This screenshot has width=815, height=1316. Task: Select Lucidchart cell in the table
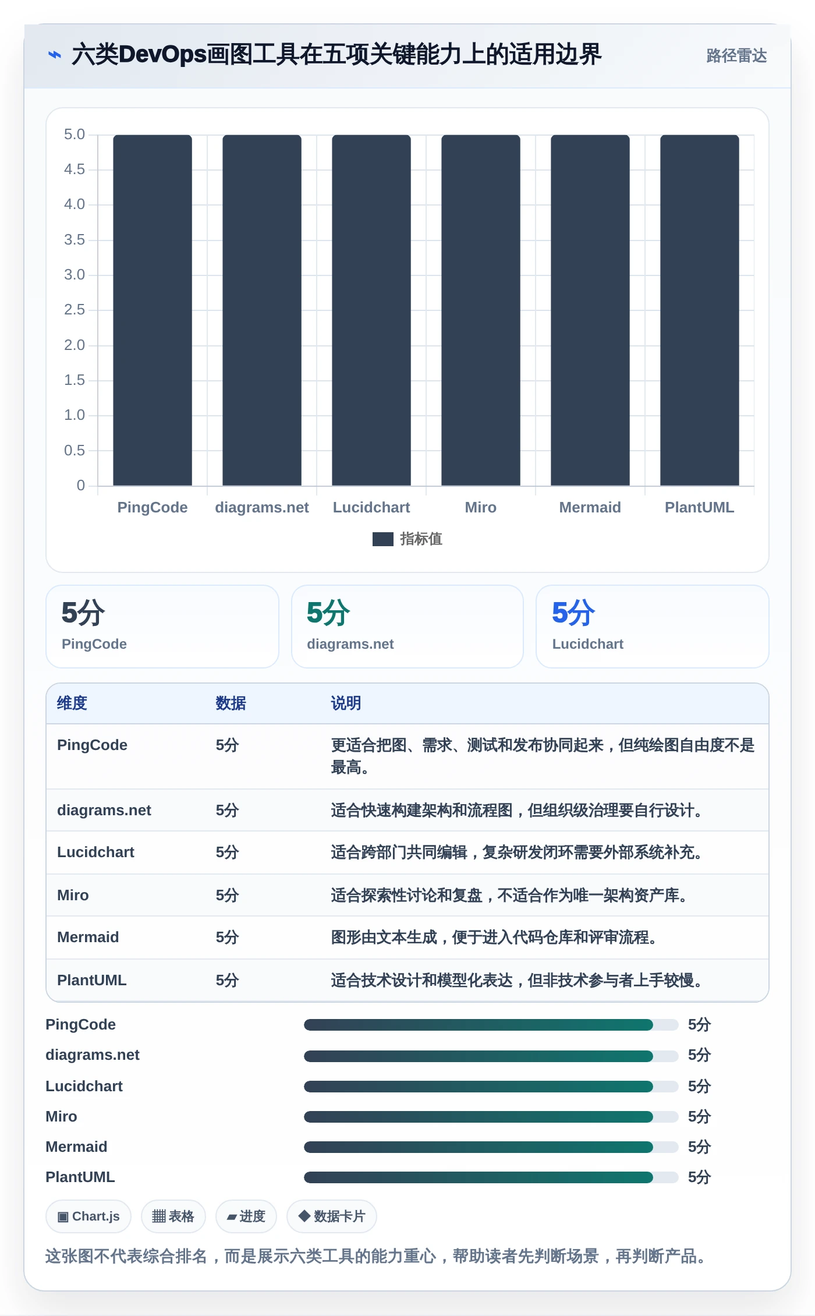coord(95,852)
